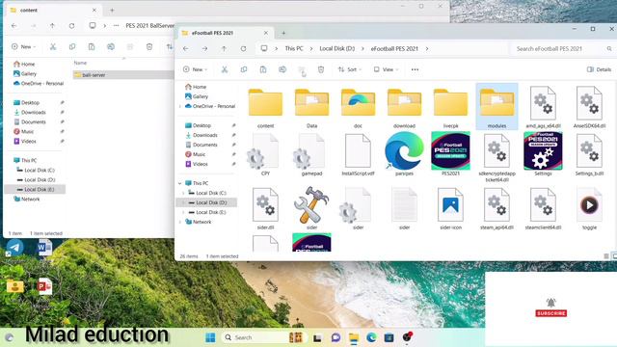Select the PES2021 application icon
The width and height of the screenshot is (617, 347).
[450, 154]
